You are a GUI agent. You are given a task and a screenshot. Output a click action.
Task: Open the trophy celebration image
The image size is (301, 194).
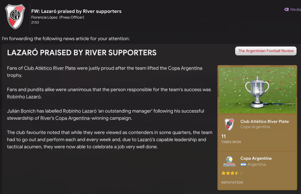click(x=257, y=90)
